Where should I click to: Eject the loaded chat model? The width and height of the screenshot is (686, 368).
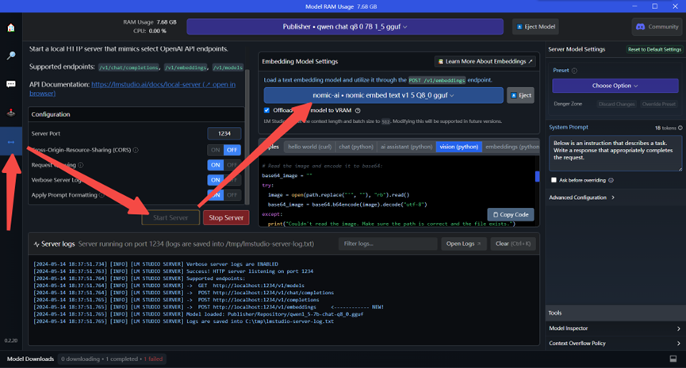pos(535,27)
